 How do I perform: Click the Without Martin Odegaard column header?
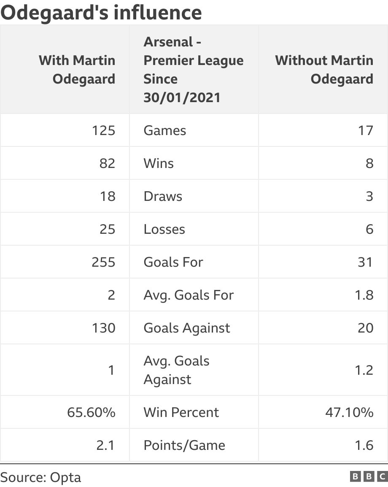click(324, 70)
